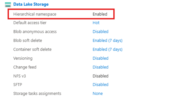Click the Versioning label text

pos(23,58)
